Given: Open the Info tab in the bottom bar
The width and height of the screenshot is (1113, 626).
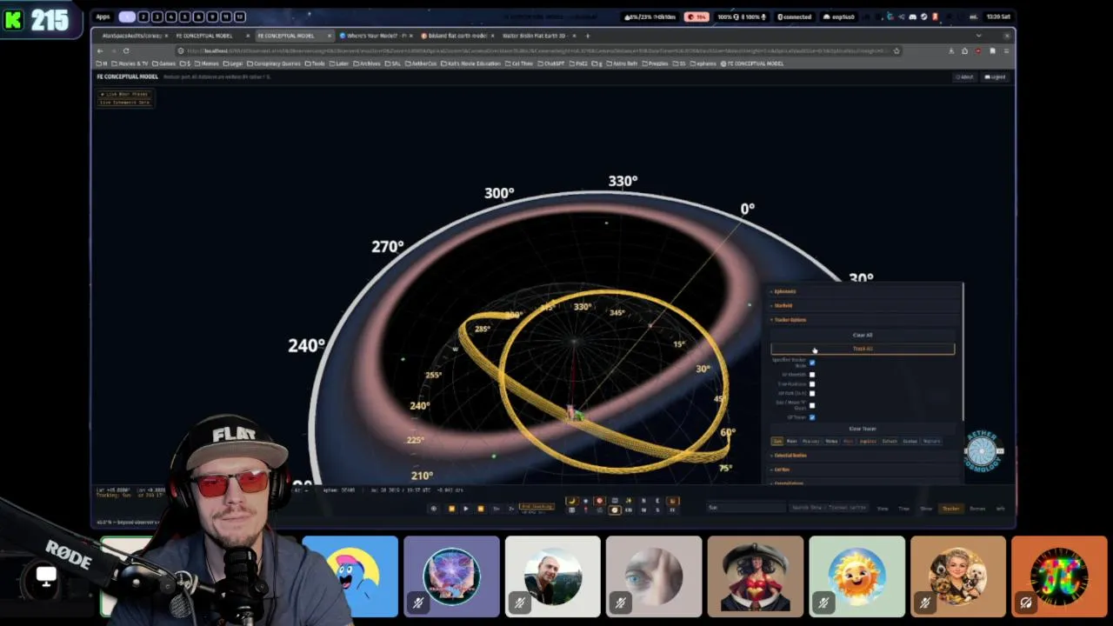Looking at the screenshot, I should [x=999, y=509].
